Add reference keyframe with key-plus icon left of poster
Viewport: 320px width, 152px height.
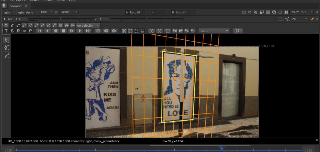click(x=187, y=31)
